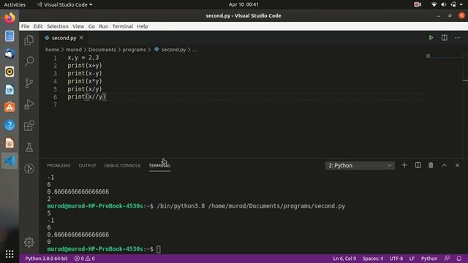Screen dimensions: 468x263
Task: Open the Edit menu
Action: click(x=38, y=26)
